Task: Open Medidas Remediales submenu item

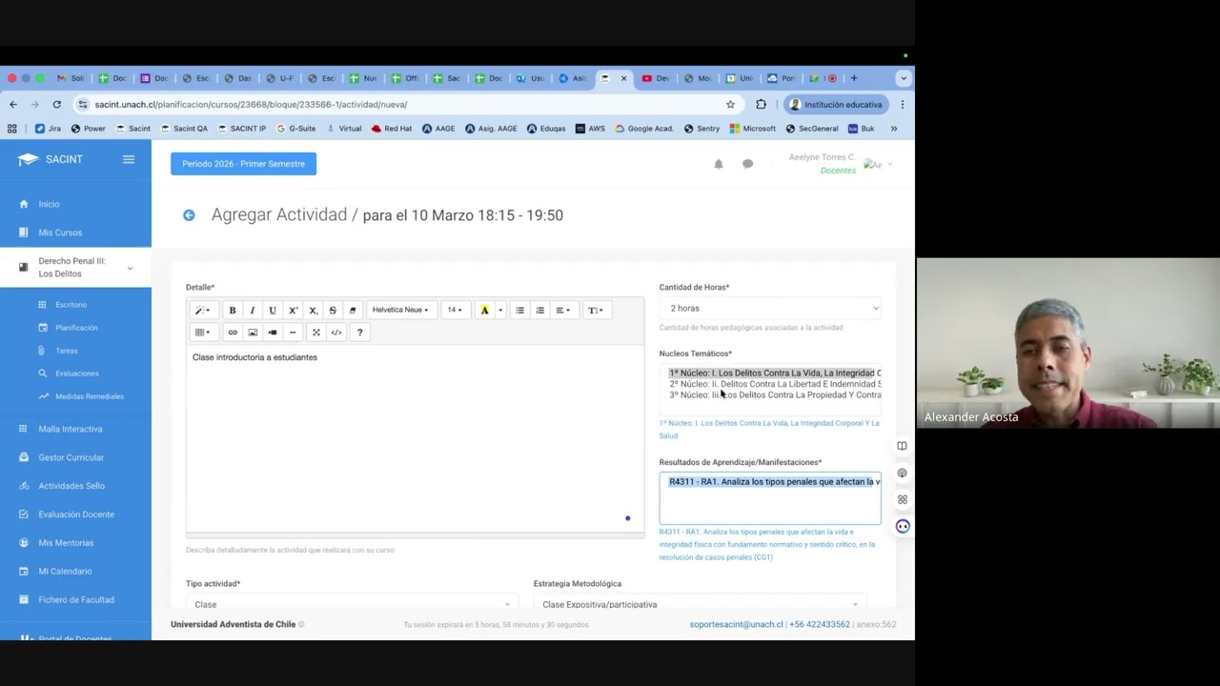Action: point(90,396)
